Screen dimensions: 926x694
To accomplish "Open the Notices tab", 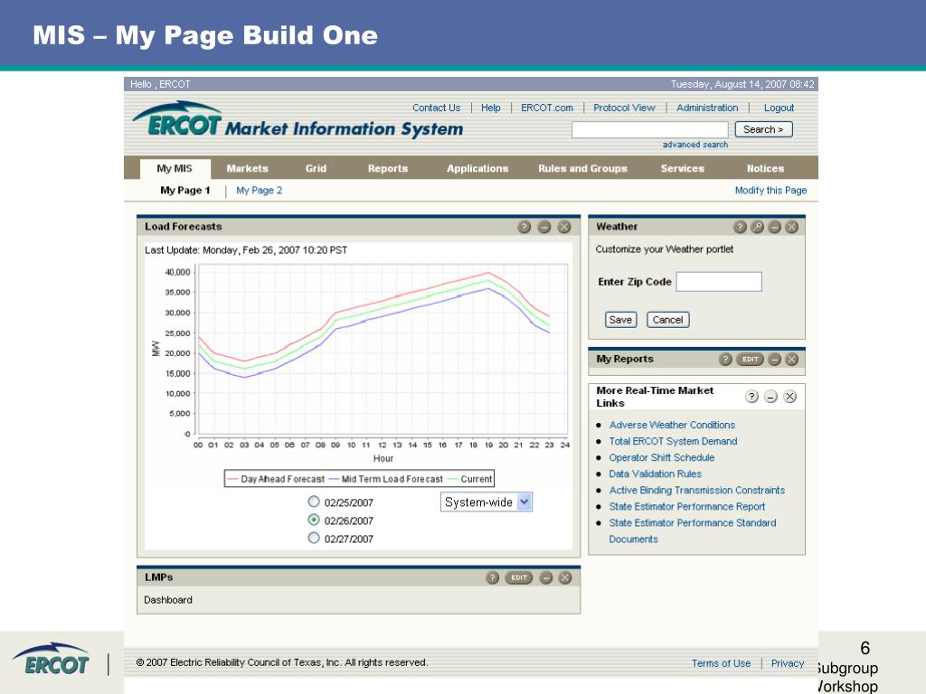I will coord(765,168).
